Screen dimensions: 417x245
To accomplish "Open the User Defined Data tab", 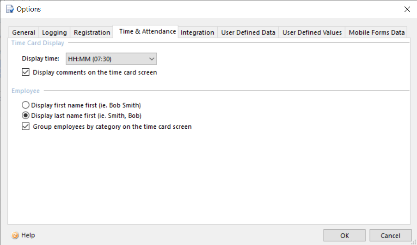I will point(248,32).
